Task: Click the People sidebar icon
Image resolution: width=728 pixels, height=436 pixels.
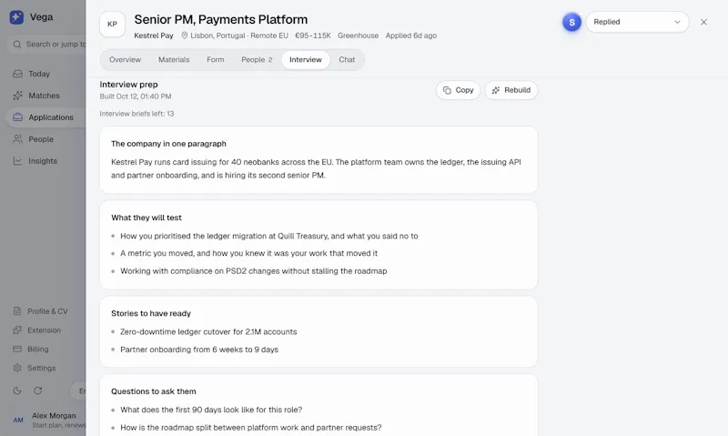Action: 17,139
